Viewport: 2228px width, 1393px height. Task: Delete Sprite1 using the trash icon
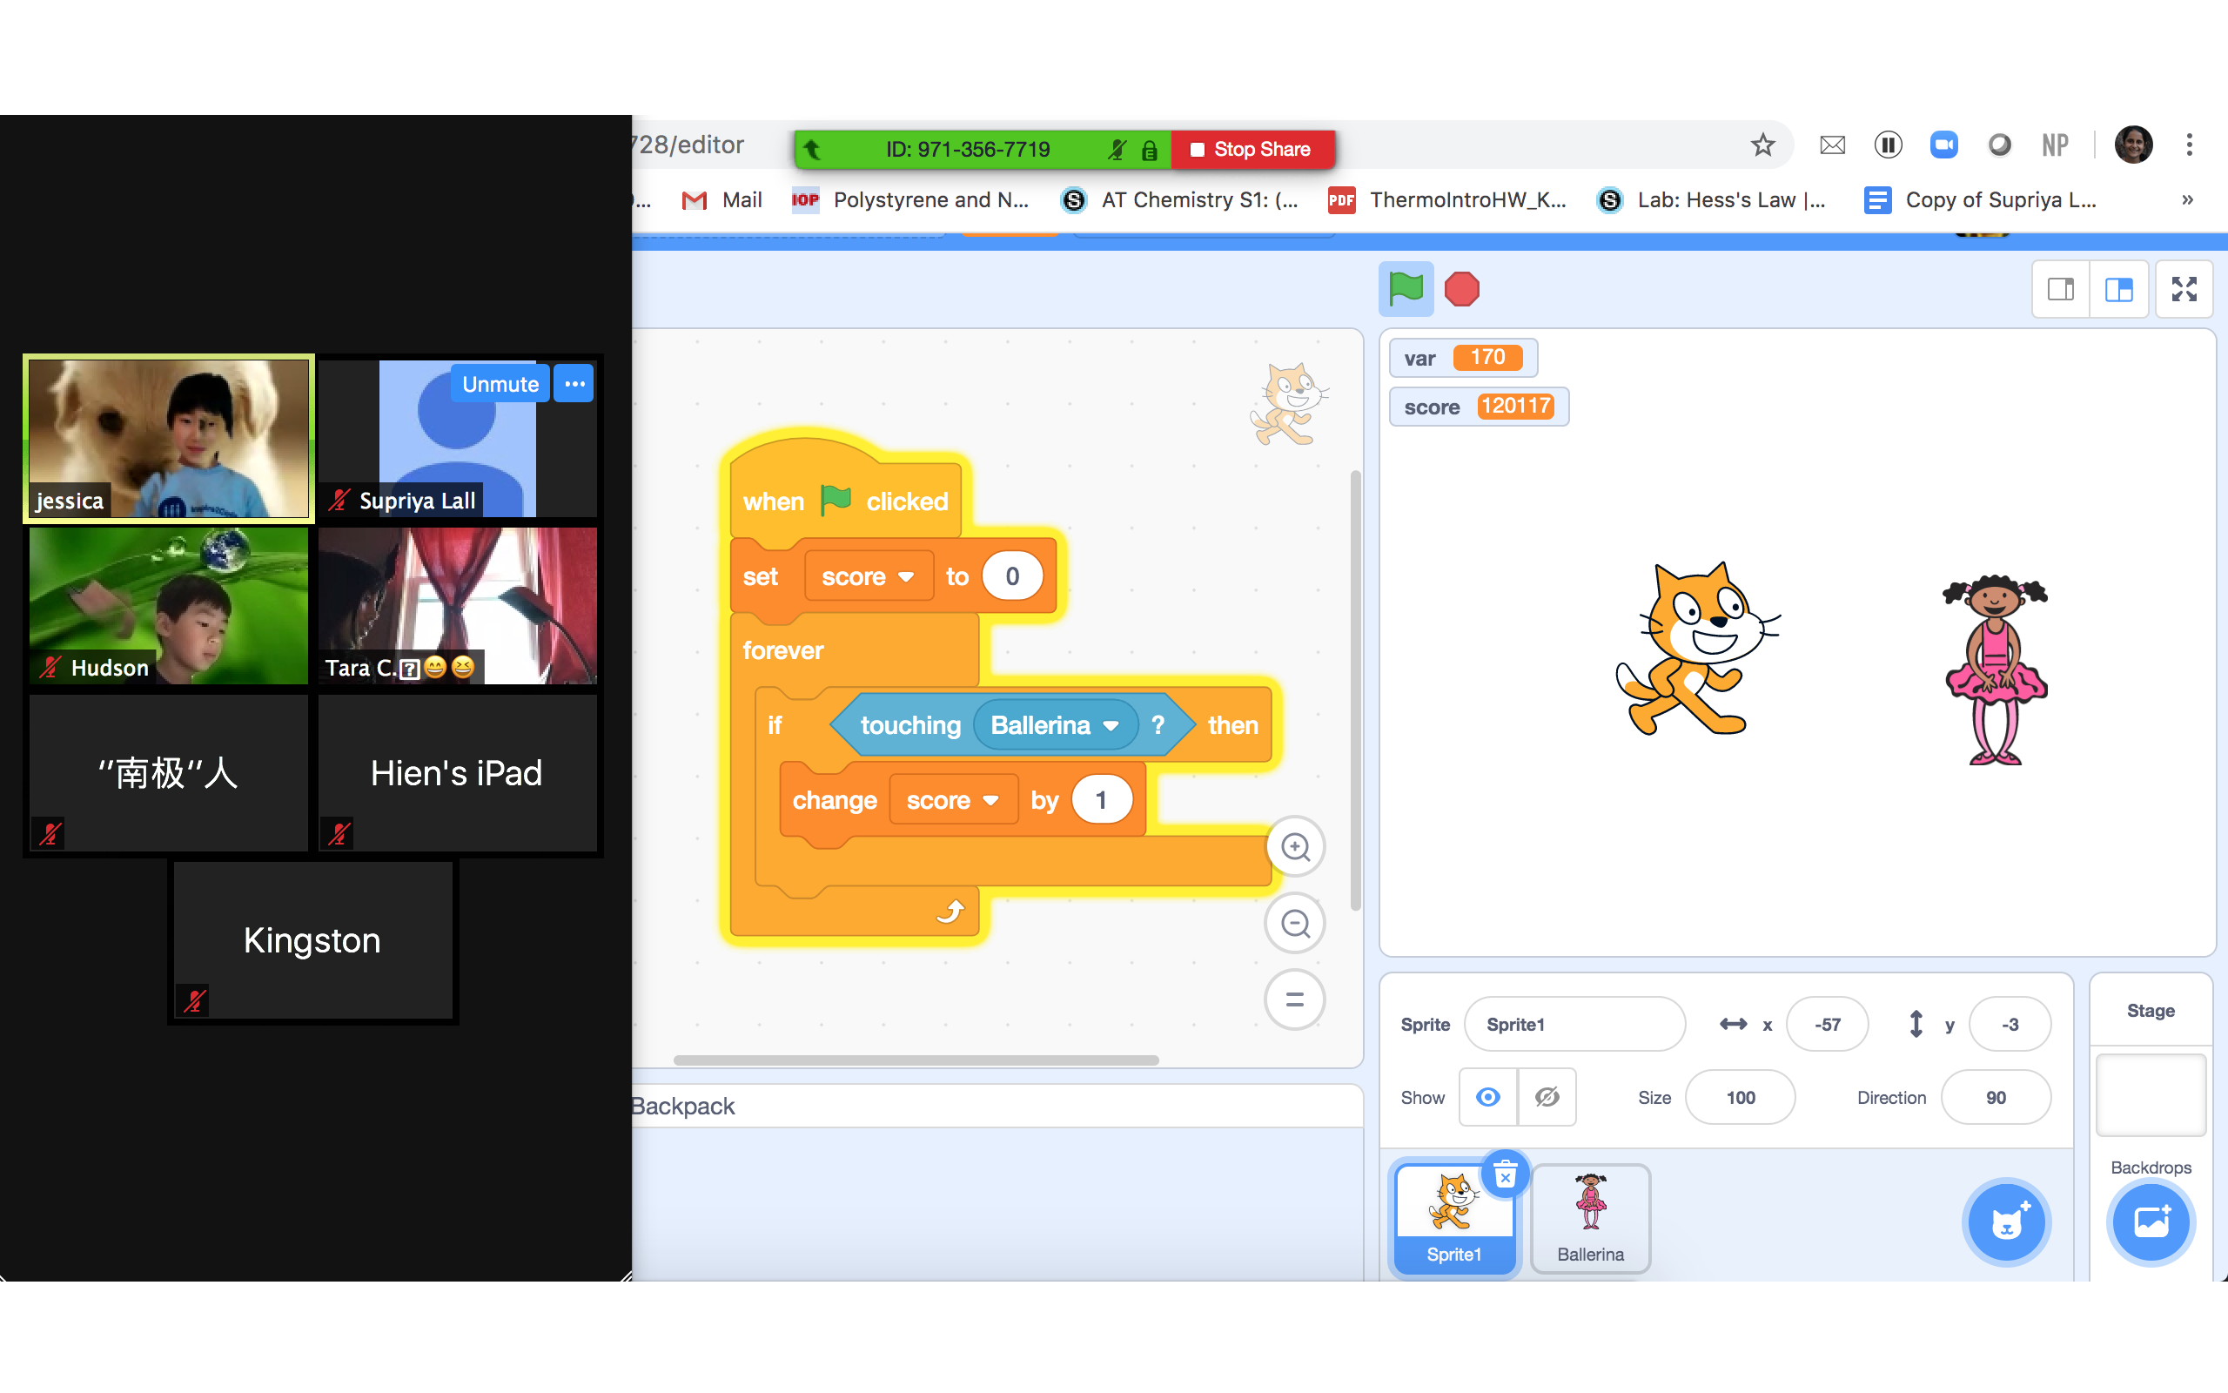1505,1175
